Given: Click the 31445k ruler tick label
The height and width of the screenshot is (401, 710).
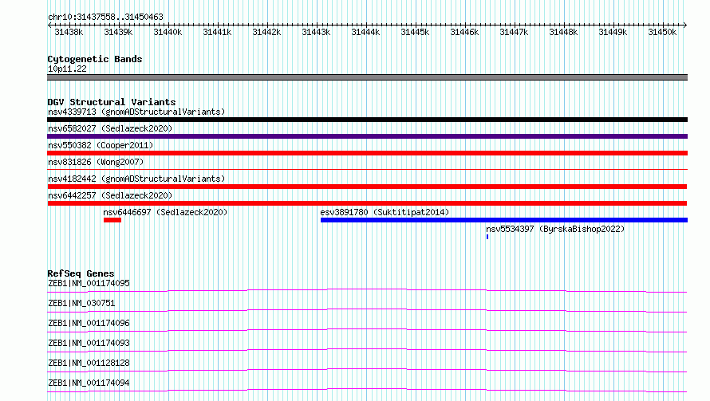Looking at the screenshot, I should 415,33.
